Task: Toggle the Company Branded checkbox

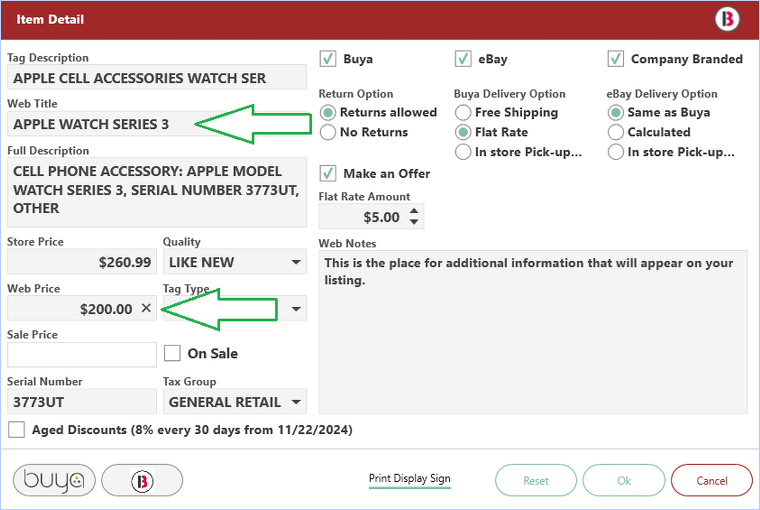Action: tap(616, 59)
